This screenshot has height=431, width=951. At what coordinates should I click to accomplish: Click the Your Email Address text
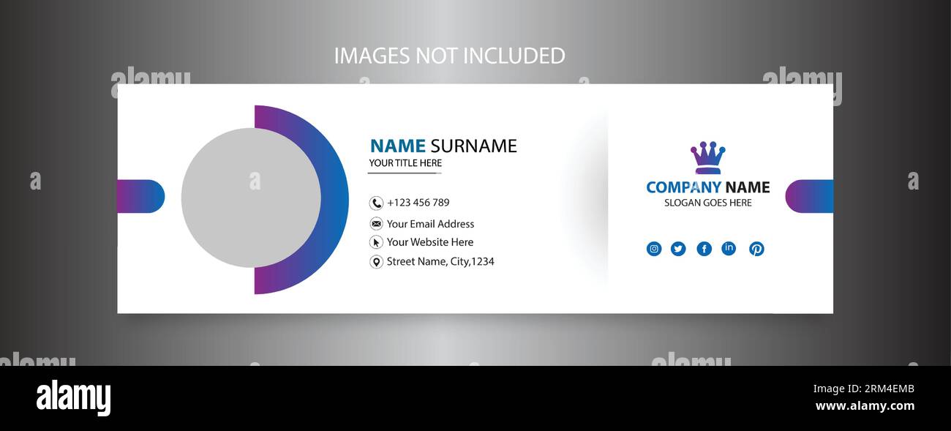tap(430, 224)
